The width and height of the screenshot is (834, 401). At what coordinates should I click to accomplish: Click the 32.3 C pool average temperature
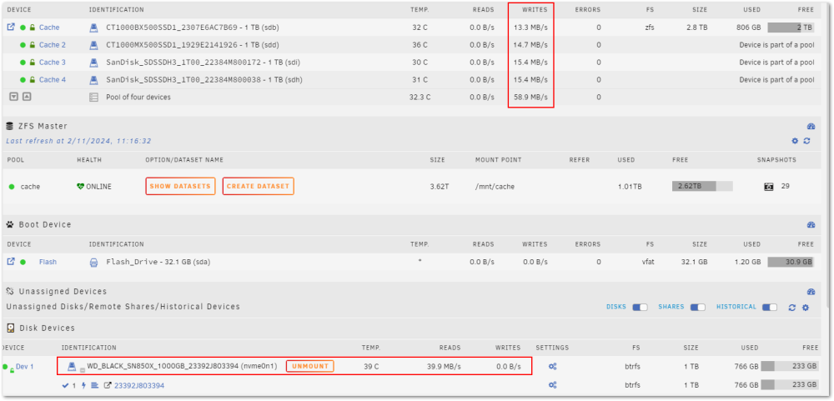[420, 98]
